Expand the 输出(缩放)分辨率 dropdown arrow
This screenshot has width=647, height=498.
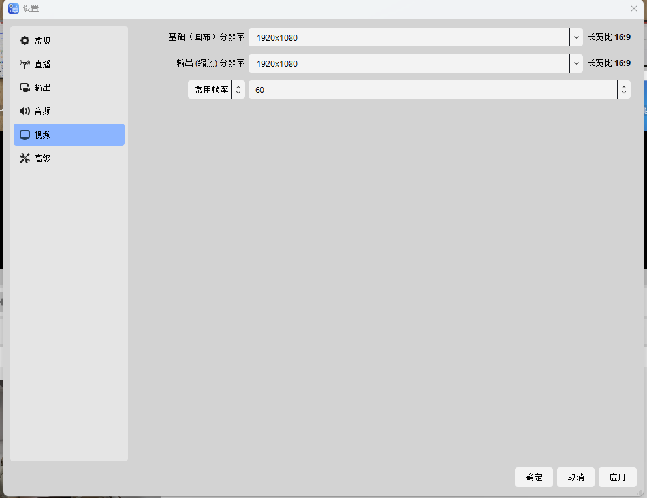(576, 63)
